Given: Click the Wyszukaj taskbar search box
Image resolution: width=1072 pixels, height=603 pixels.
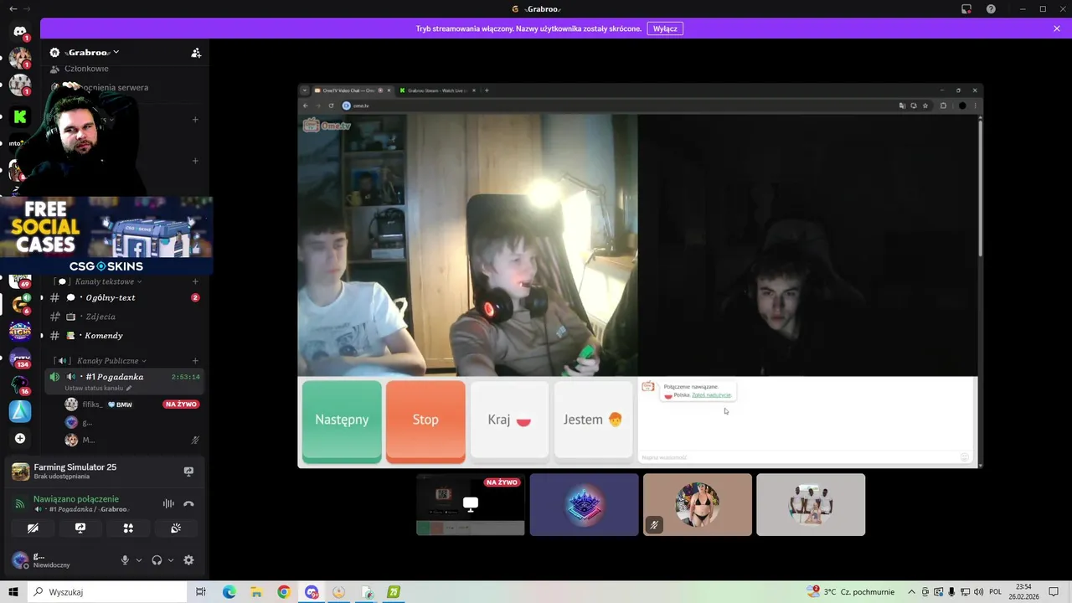Looking at the screenshot, I should pyautogui.click(x=107, y=592).
